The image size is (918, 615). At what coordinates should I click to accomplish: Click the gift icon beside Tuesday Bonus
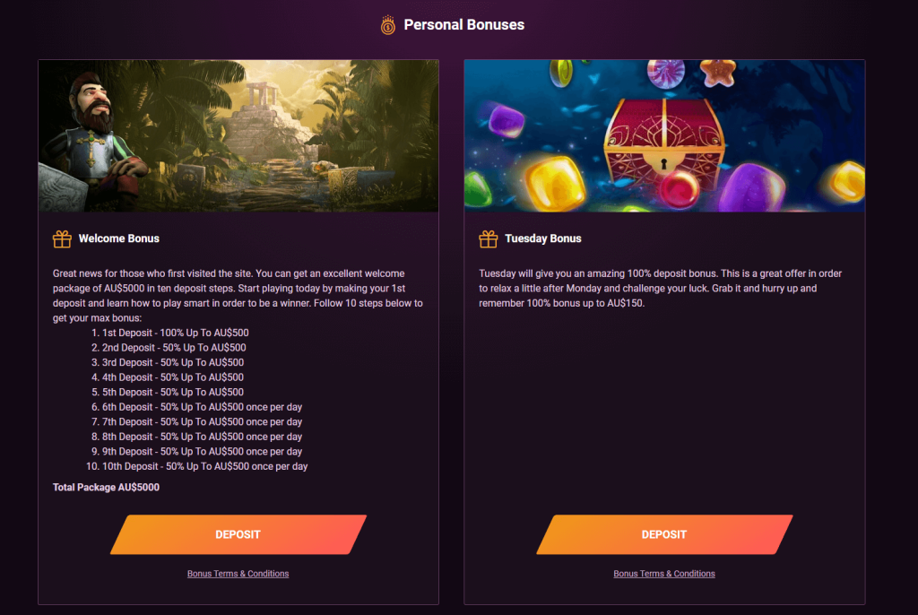488,238
